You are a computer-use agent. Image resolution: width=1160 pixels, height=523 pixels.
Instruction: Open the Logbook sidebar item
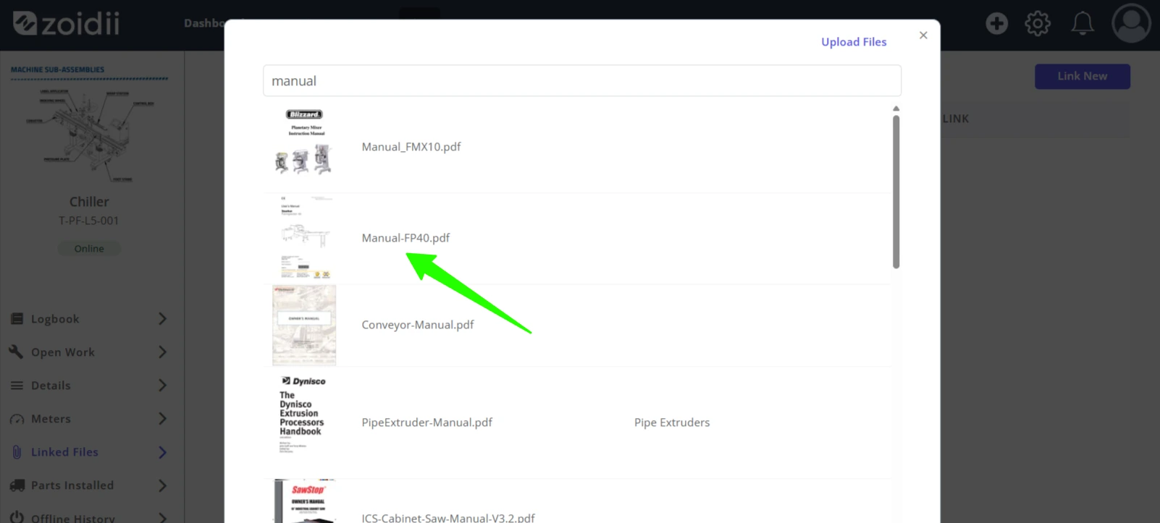[89, 319]
